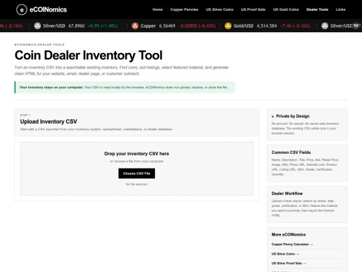Open the Copper Pennies menu item
Viewport: 362px width, 272px height.
tap(184, 9)
